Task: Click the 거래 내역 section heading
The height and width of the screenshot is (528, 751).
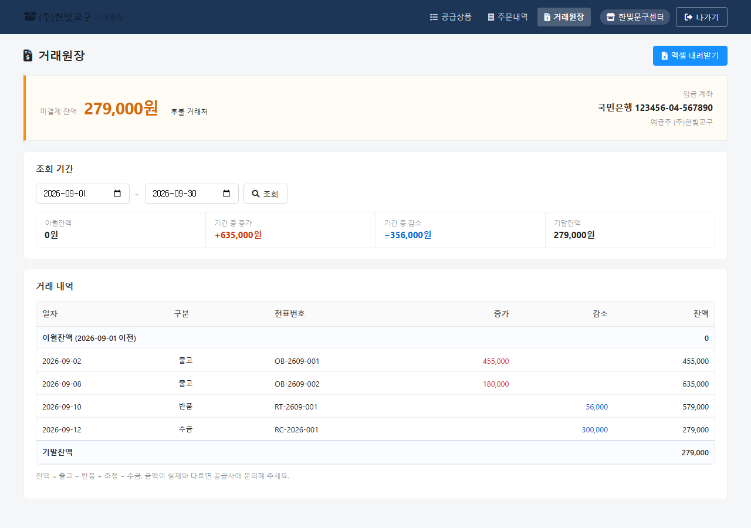Action: click(55, 286)
